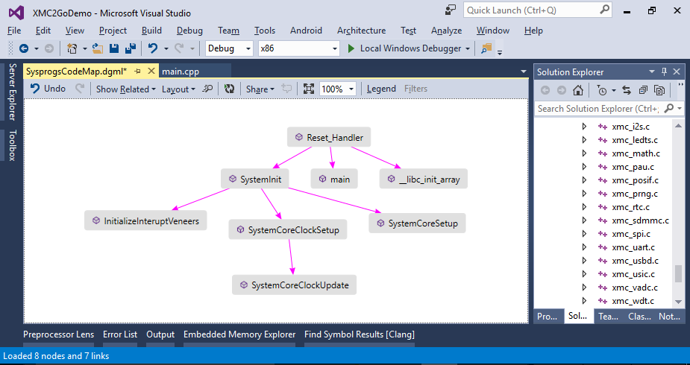This screenshot has width=690, height=365.
Task: Open the x86 platform dropdown
Action: click(335, 48)
